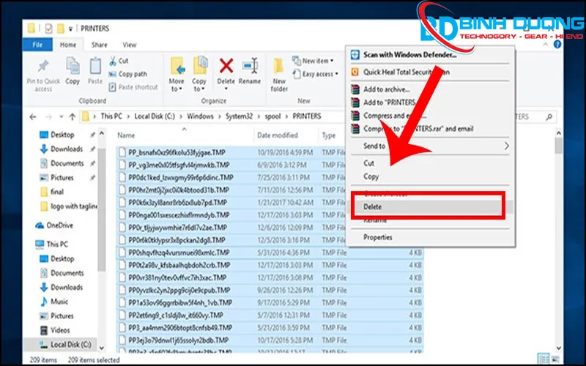
Task: Switch to the View ribbon tab
Action: click(x=130, y=45)
